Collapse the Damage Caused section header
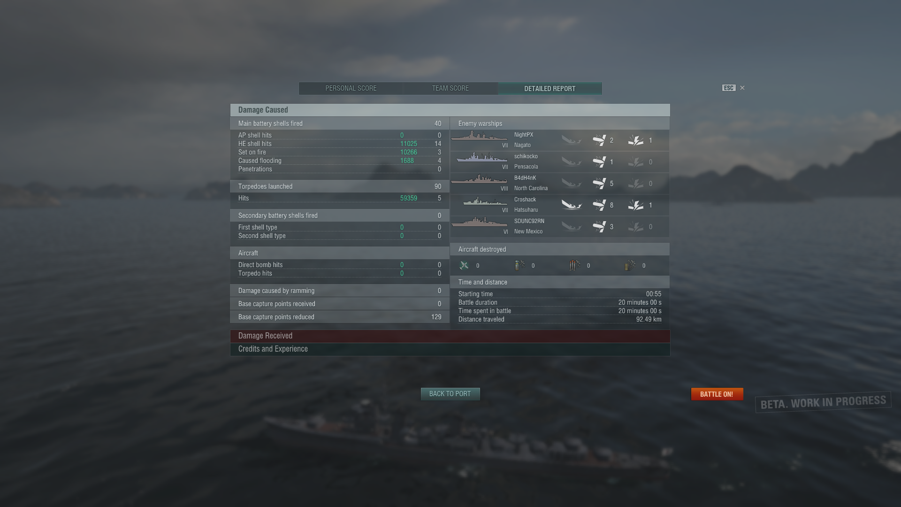 450,110
